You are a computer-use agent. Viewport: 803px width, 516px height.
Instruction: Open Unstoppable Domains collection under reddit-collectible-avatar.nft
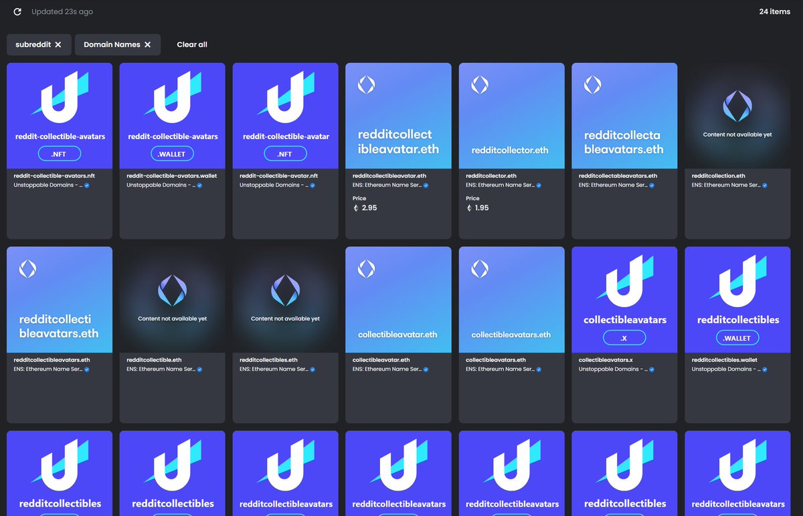tap(274, 185)
